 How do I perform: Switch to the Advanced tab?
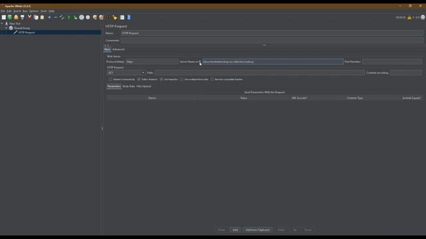pos(118,49)
